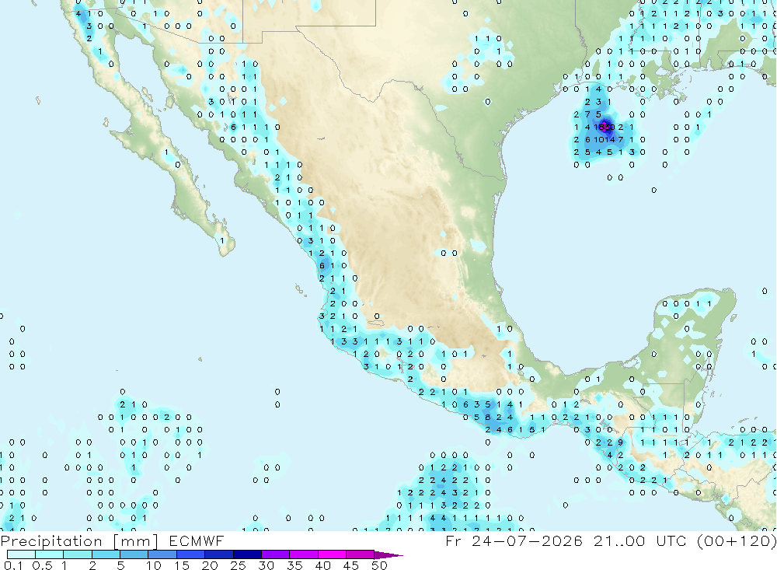
Task: Click the 'ECMWF' model label
Action: (x=197, y=540)
